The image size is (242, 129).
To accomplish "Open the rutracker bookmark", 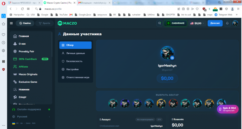I will tap(135, 15).
